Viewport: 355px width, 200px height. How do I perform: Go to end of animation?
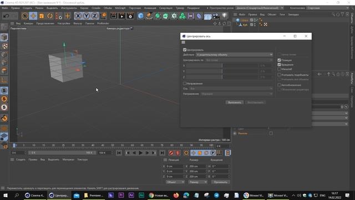162,153
